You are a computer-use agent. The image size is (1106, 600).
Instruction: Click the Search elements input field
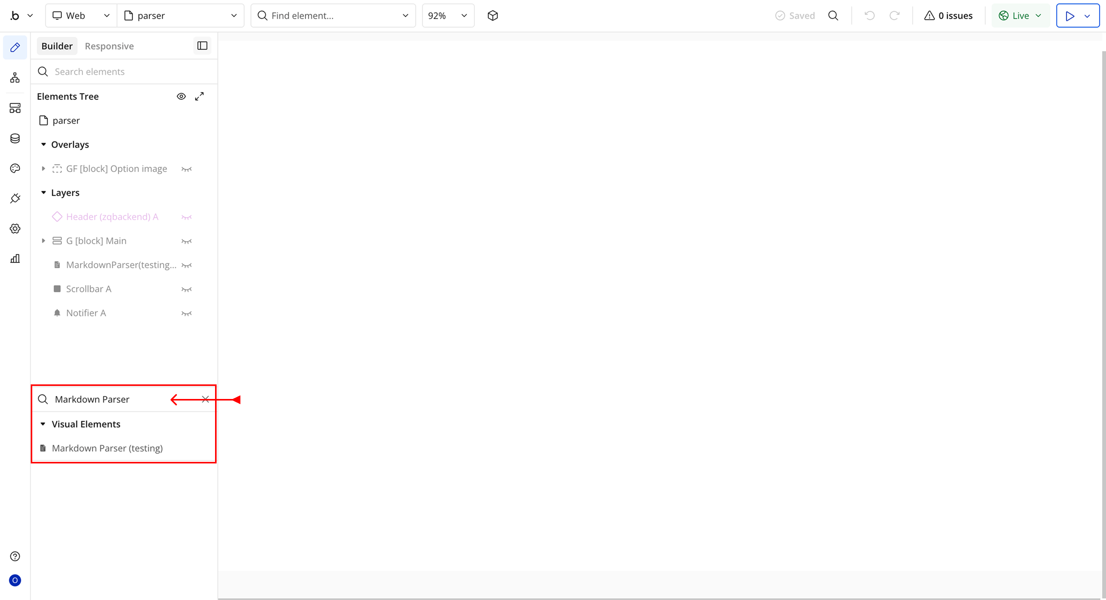click(129, 72)
